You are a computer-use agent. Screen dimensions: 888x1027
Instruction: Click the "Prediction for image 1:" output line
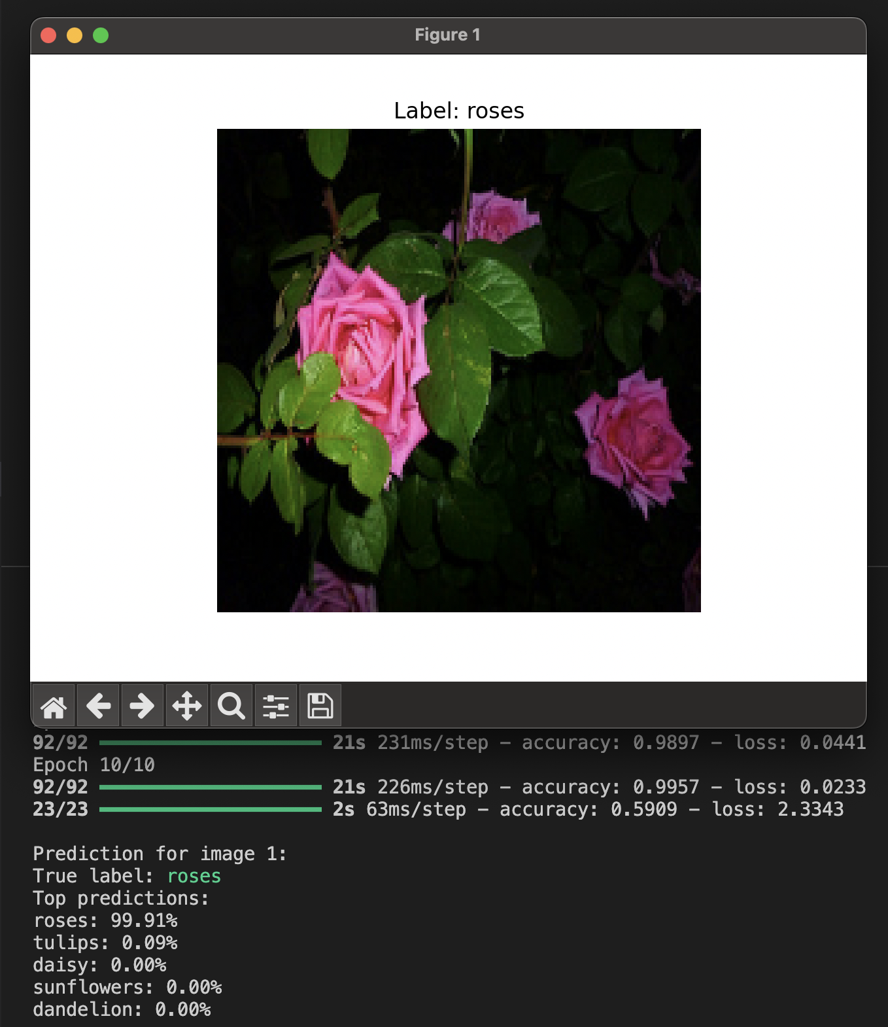pos(160,854)
